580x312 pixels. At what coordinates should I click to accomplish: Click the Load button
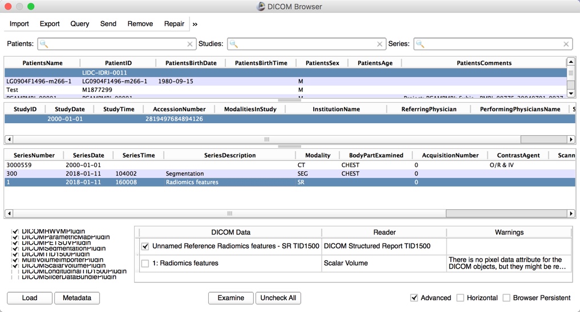point(30,298)
